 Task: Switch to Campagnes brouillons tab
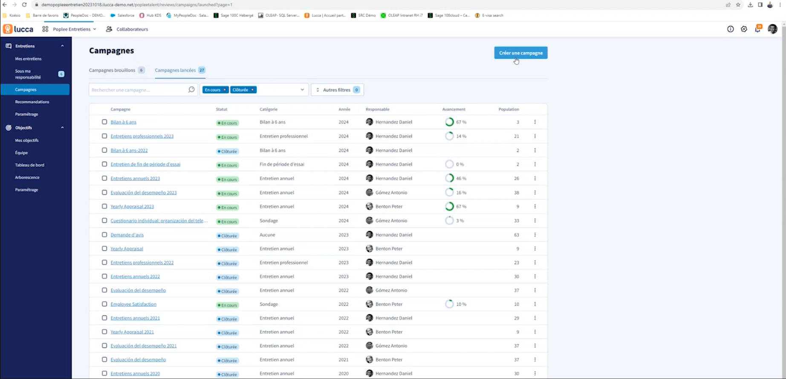click(112, 70)
